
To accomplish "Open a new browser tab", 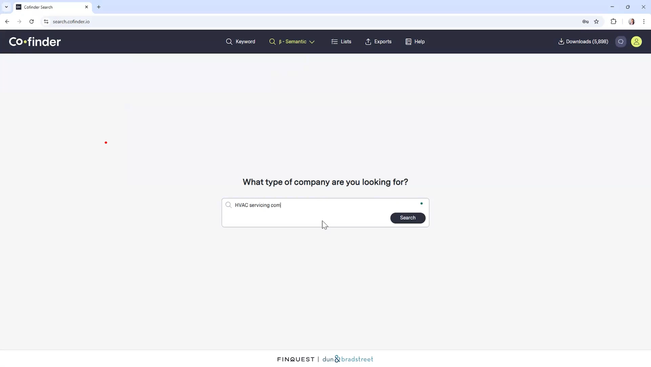I will tap(99, 7).
